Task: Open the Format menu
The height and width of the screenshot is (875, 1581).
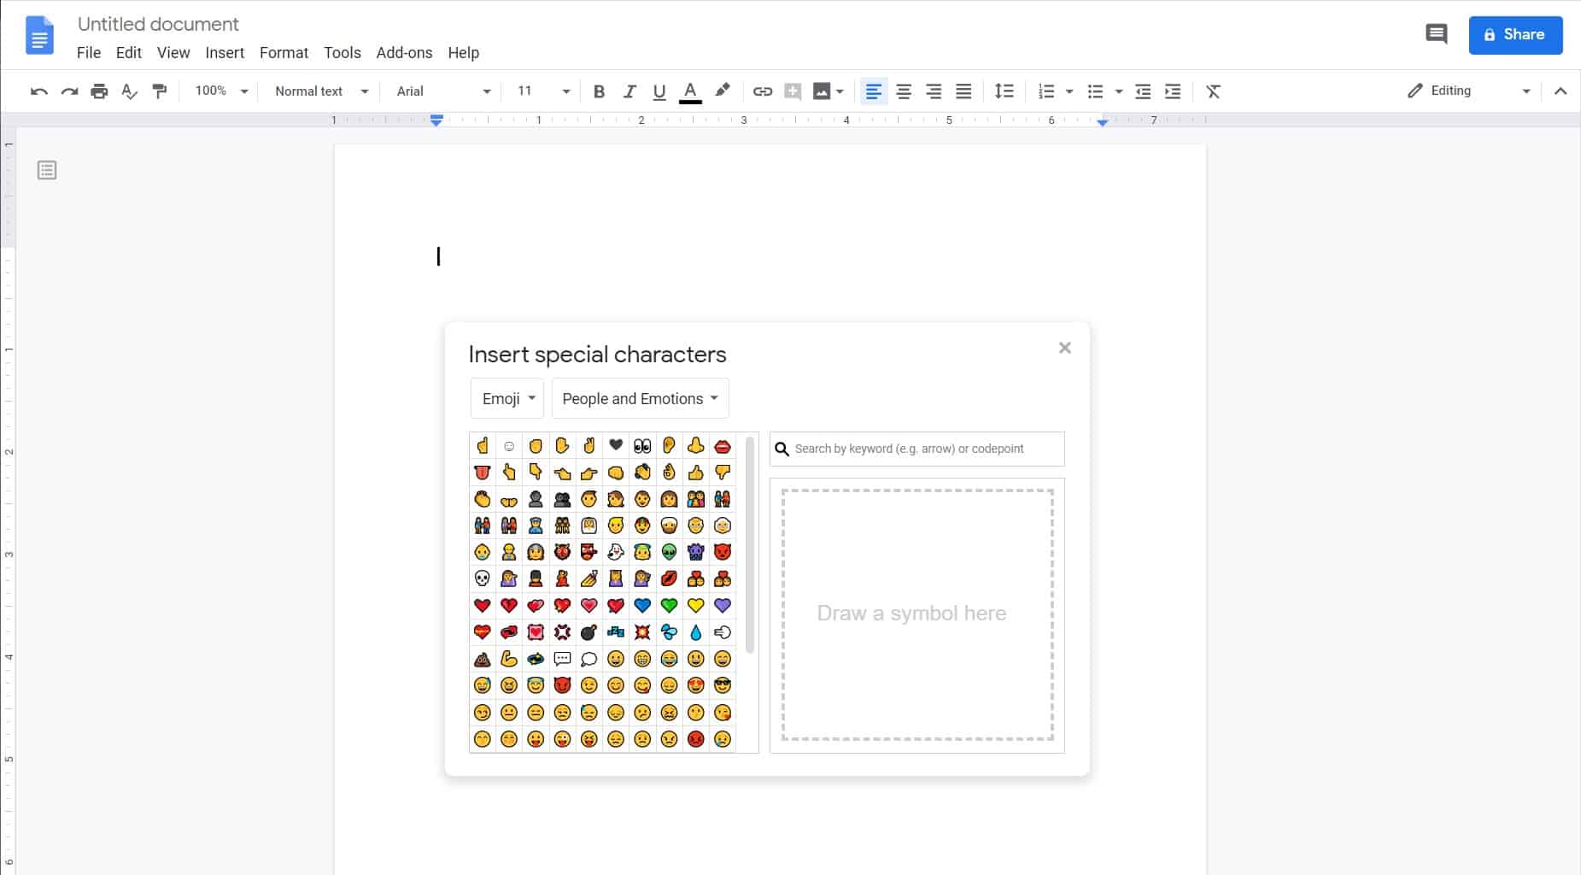Action: pyautogui.click(x=284, y=53)
